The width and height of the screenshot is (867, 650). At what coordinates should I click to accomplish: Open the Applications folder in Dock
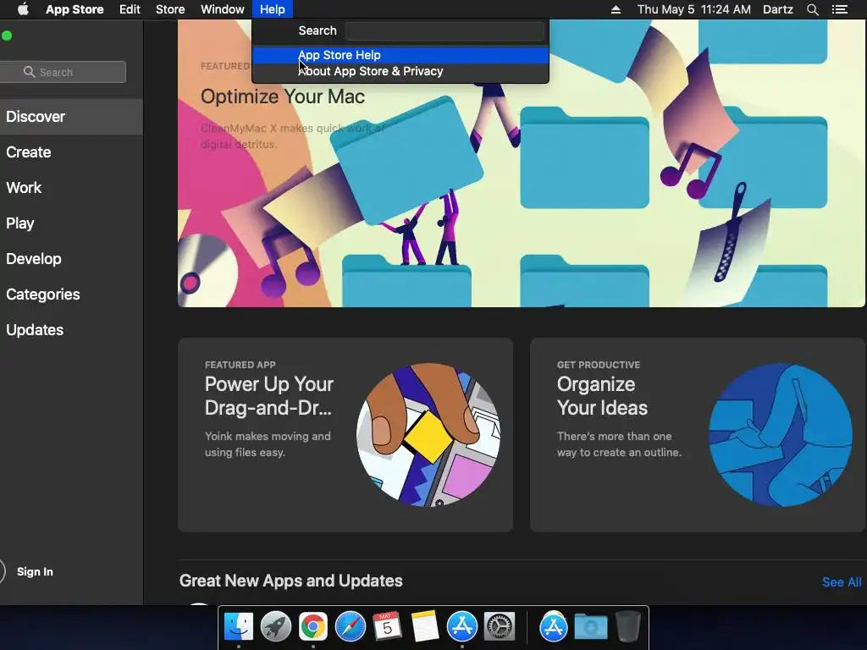(554, 626)
